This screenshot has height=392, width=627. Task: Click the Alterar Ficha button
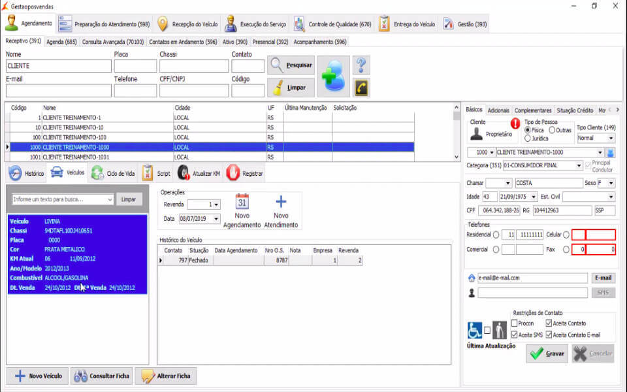pyautogui.click(x=165, y=376)
